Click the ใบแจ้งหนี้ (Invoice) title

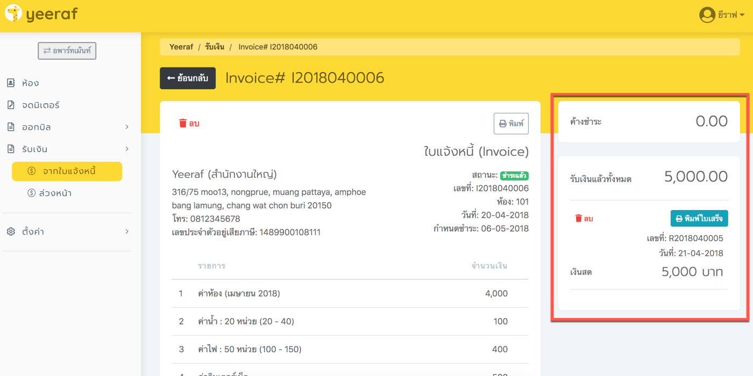477,151
